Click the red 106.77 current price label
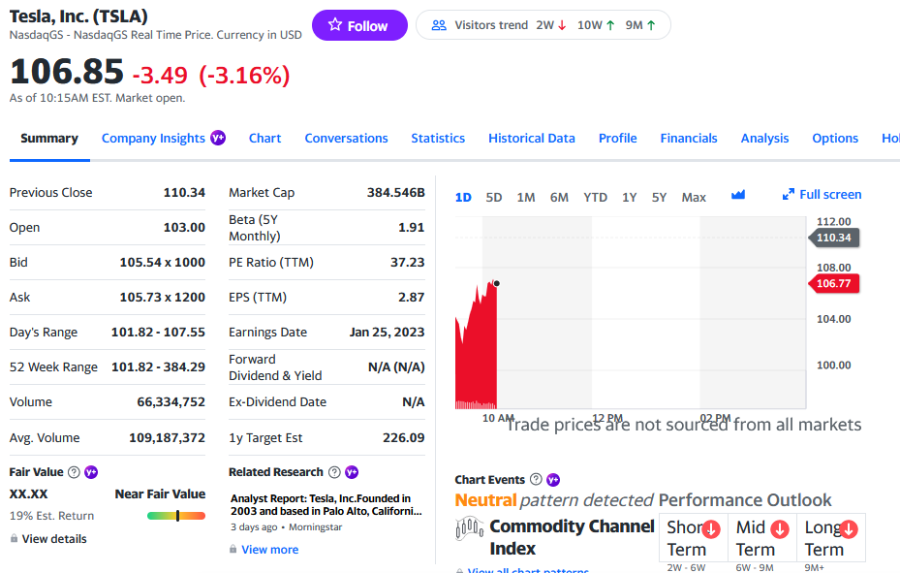Screen dimensions: 900x573 [833, 284]
